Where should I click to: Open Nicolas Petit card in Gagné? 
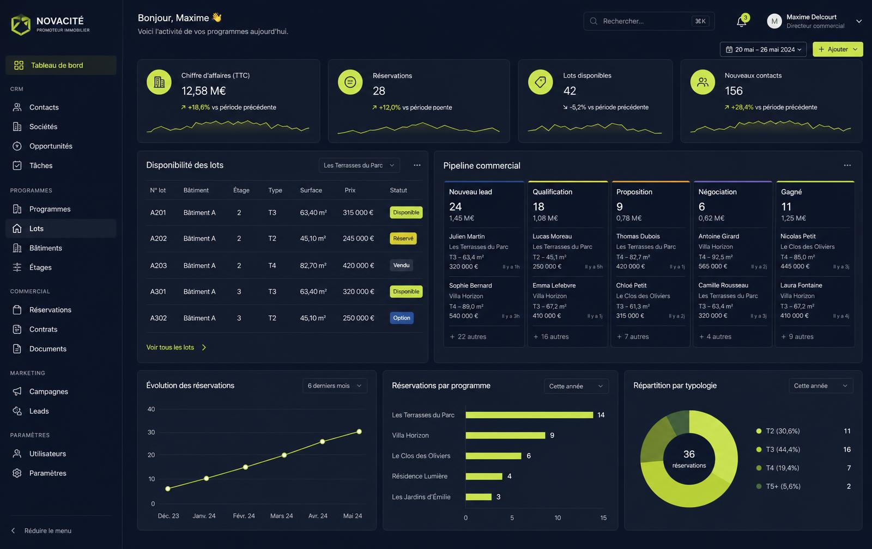point(815,252)
